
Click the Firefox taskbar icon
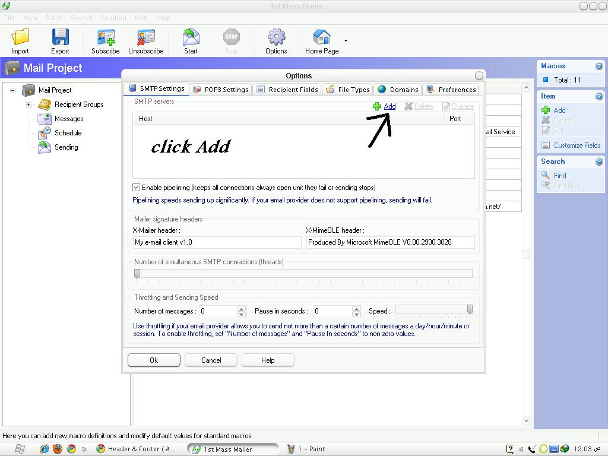pyautogui.click(x=58, y=449)
